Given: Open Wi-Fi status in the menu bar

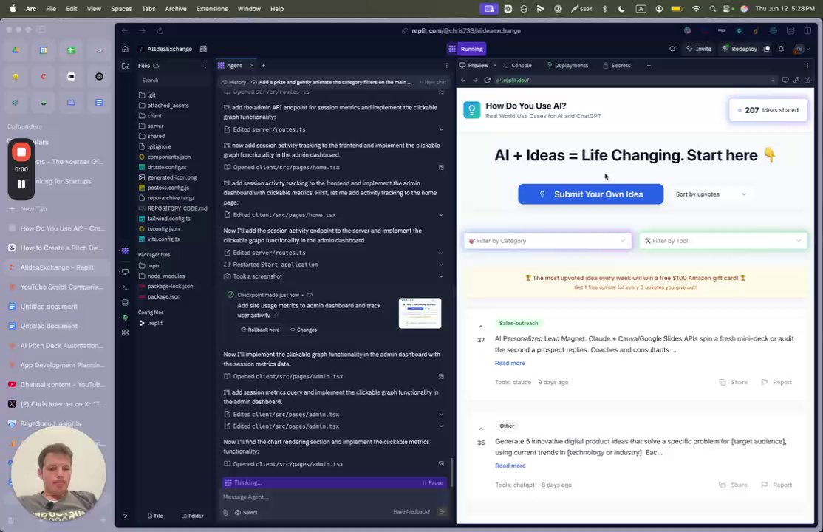Looking at the screenshot, I should tap(696, 9).
